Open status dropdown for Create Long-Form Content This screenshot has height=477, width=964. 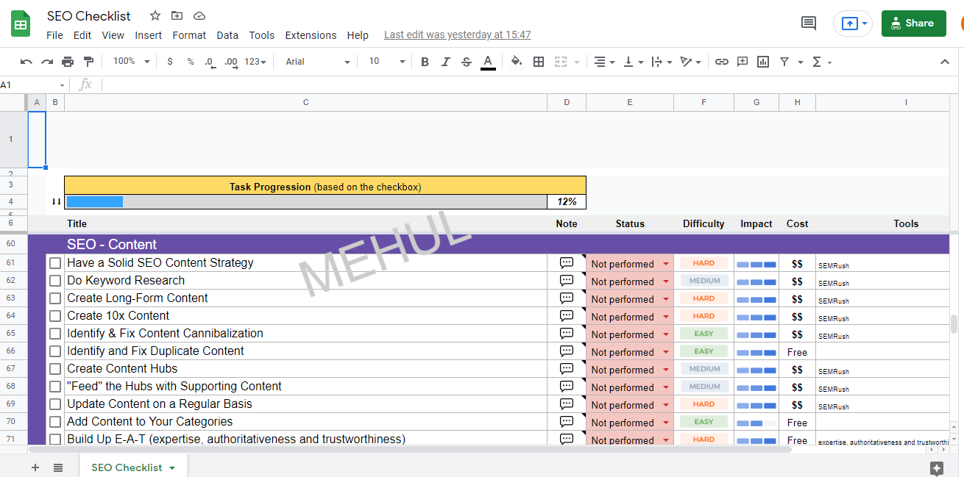[666, 299]
